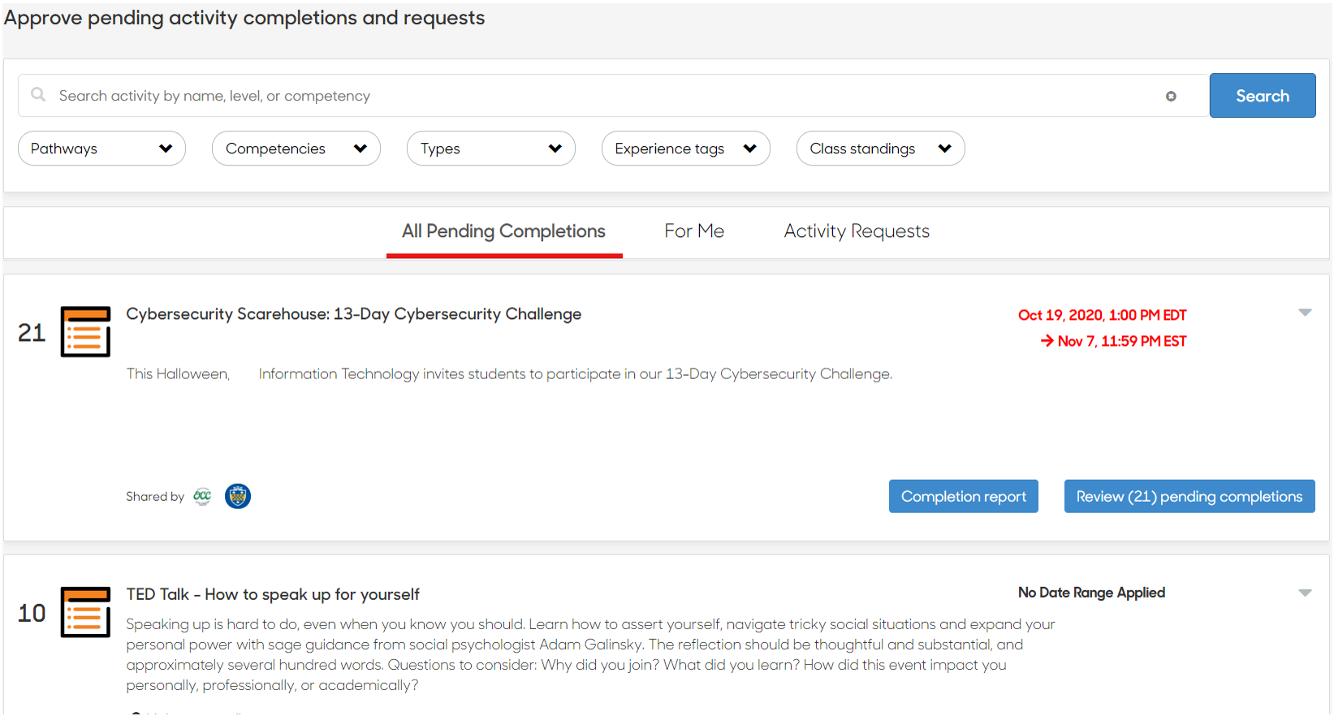Image resolution: width=1334 pixels, height=716 pixels.
Task: Click the Cybersecurity Challenge description text
Action: (x=509, y=373)
